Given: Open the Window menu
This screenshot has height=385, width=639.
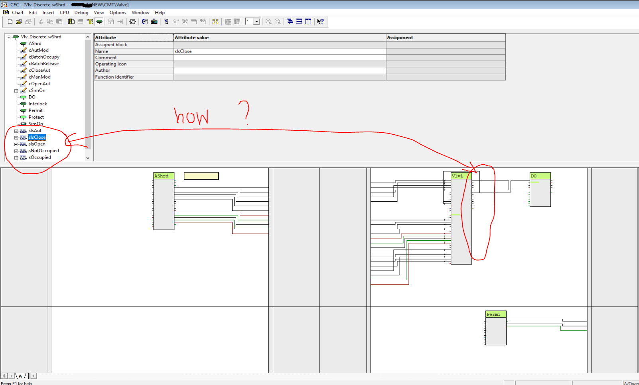Looking at the screenshot, I should click(x=140, y=12).
